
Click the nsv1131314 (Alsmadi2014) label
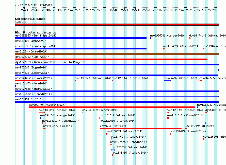pos(117,115)
